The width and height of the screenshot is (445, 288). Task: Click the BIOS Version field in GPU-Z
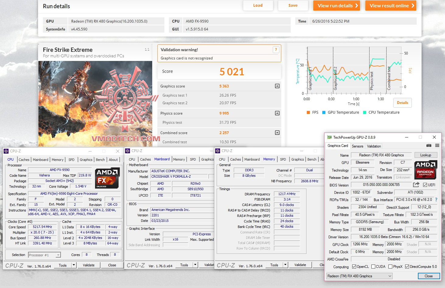point(381,185)
